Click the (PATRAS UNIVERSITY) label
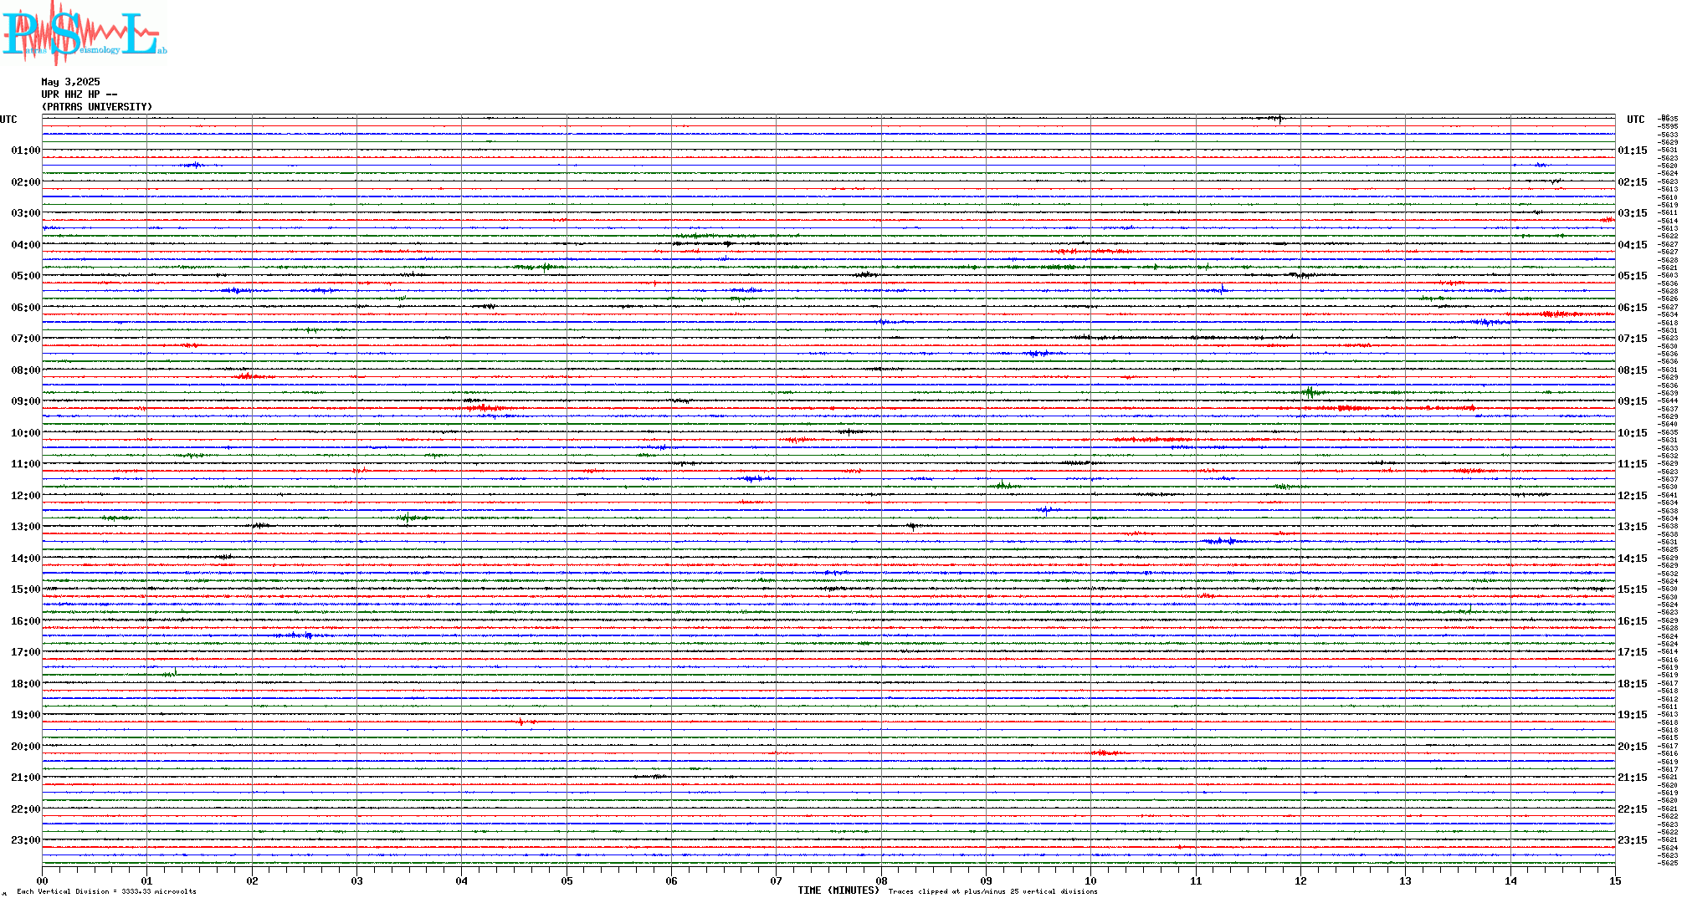1682x903 pixels. click(x=97, y=107)
